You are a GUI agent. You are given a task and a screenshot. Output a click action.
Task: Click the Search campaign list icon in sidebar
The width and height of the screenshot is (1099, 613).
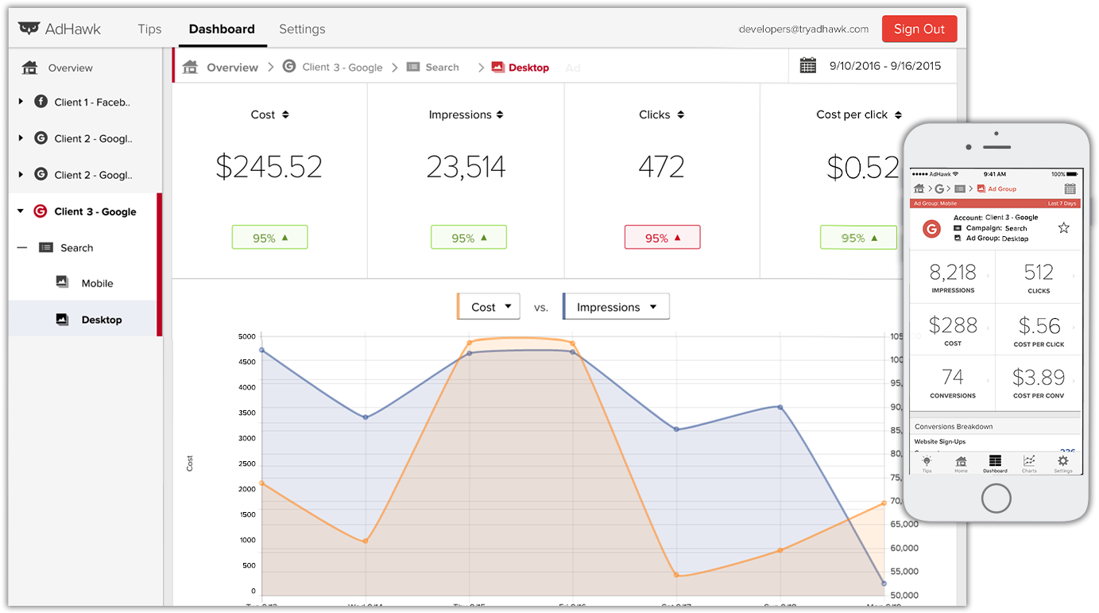point(46,248)
